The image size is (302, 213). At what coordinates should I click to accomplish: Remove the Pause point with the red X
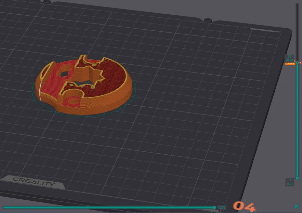click(301, 63)
